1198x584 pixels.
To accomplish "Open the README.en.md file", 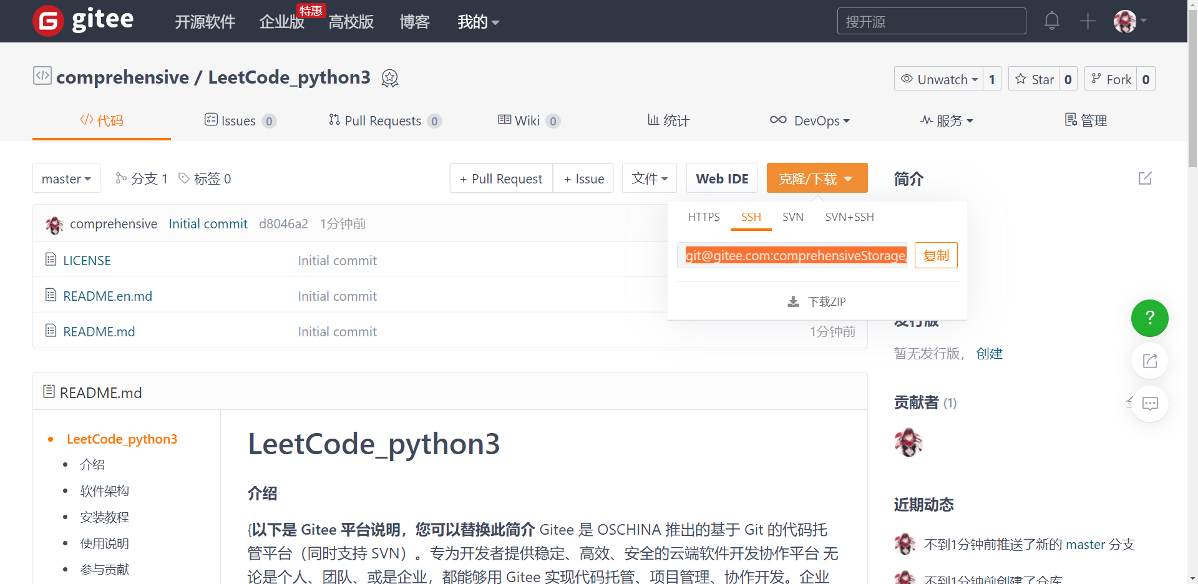I will (107, 296).
